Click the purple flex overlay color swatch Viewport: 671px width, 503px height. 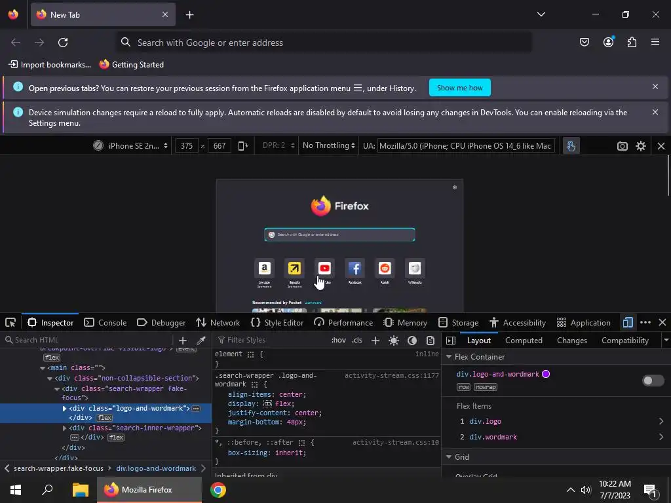click(x=546, y=374)
